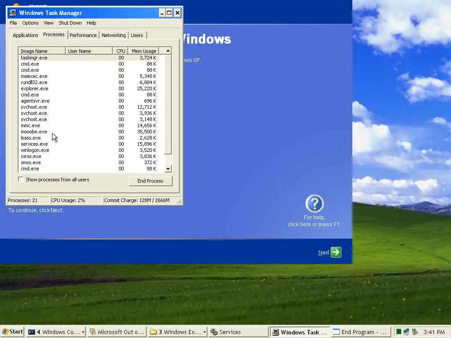Maximize the Task Manager window
The height and width of the screenshot is (338, 451).
click(x=170, y=13)
